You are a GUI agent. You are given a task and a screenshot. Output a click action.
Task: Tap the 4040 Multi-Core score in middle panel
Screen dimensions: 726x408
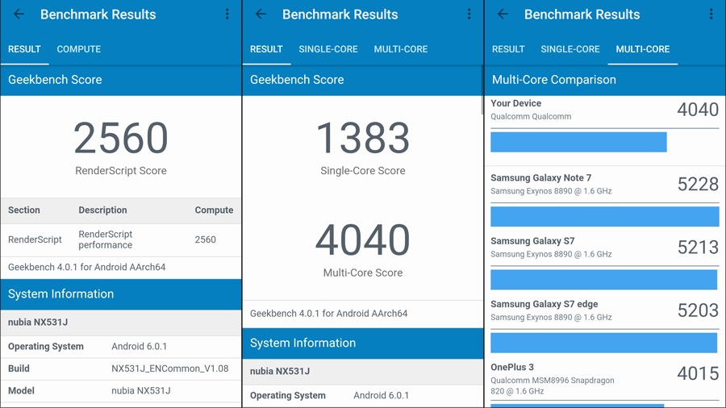click(x=363, y=239)
